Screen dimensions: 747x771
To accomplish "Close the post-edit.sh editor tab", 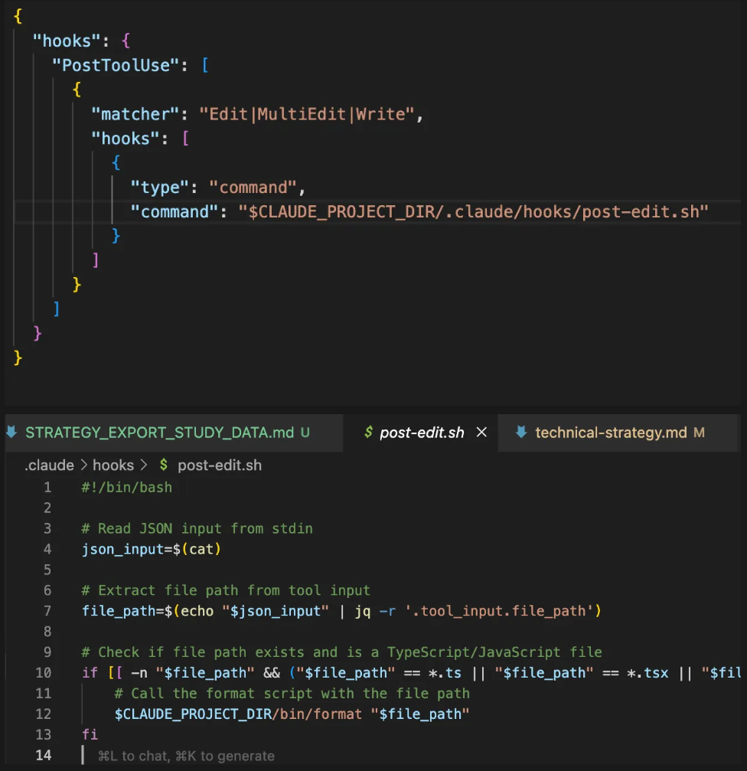I will pyautogui.click(x=481, y=433).
